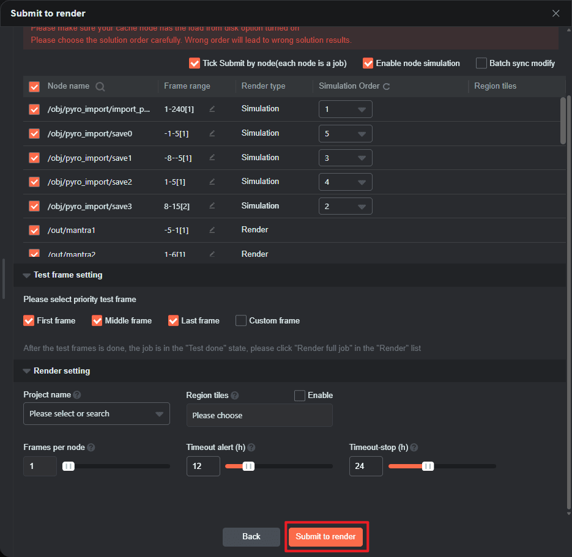Tick the Custom frame checkbox
This screenshot has width=572, height=557.
241,320
